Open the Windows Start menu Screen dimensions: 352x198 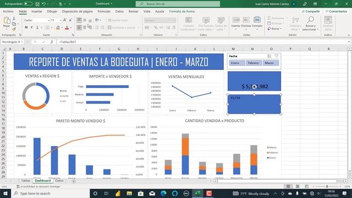click(5, 193)
